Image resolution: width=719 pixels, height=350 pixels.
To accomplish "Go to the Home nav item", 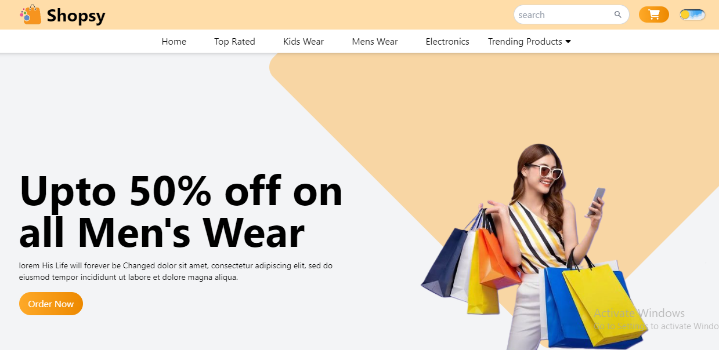I will tap(174, 42).
